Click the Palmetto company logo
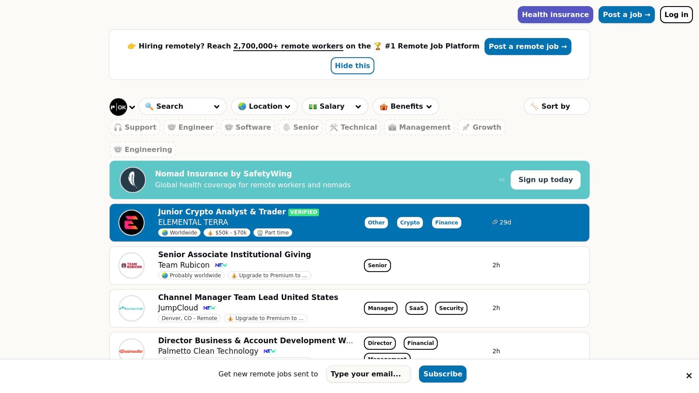Screen dimensions: 699x393 131,351
